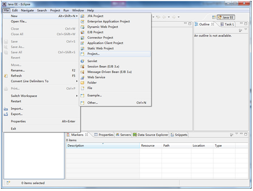Maximize the Markers view panel
Screen dimensions: 253x191
click(x=246, y=134)
